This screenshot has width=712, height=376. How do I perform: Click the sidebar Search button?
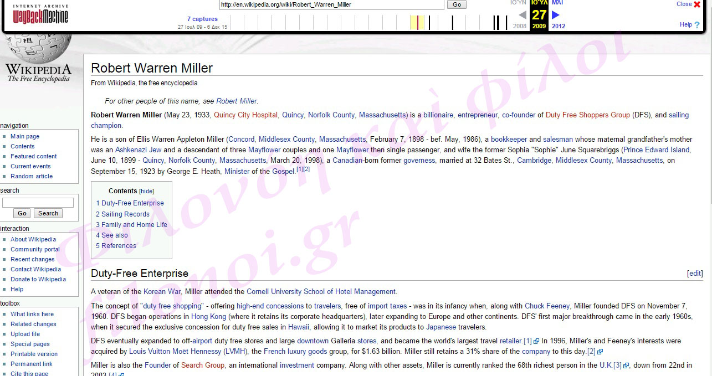click(x=48, y=213)
